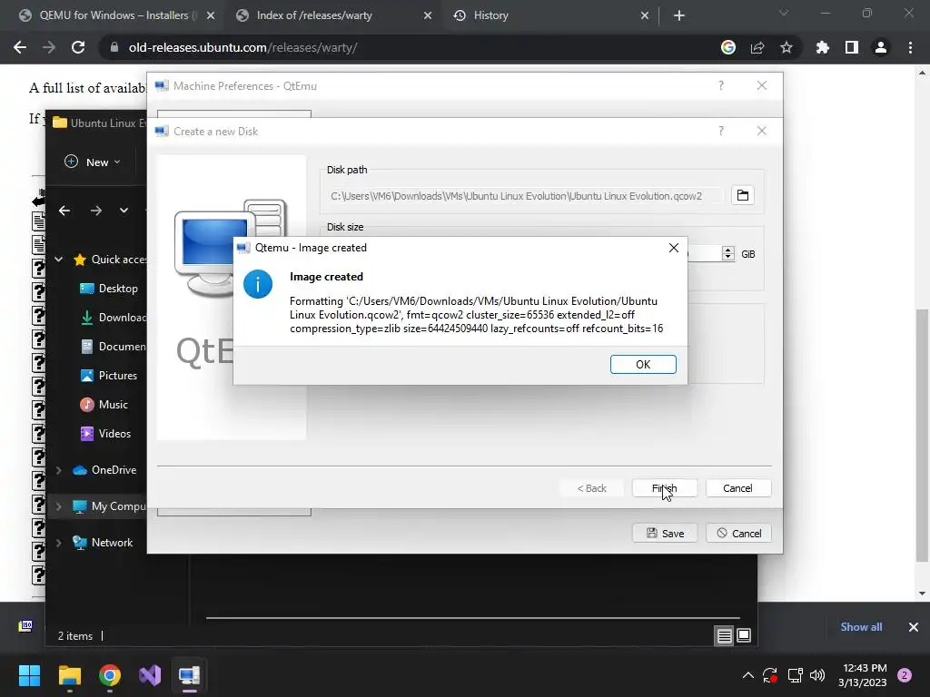Click Finish in Create a new Disk wizard
930x697 pixels.
[664, 488]
